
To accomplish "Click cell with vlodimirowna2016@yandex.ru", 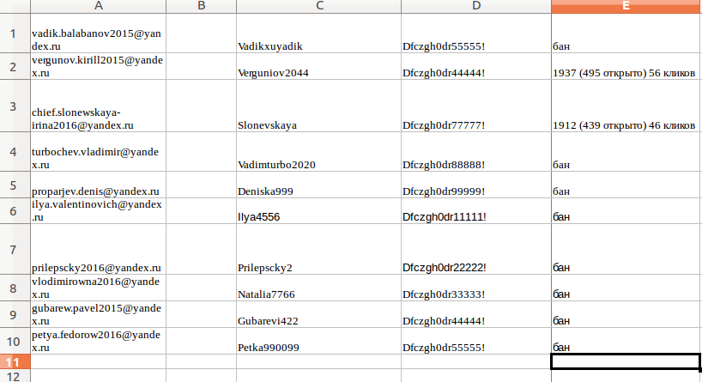I will tap(98, 288).
